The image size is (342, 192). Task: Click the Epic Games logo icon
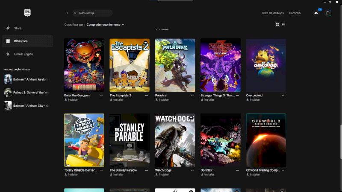[x=27, y=13]
